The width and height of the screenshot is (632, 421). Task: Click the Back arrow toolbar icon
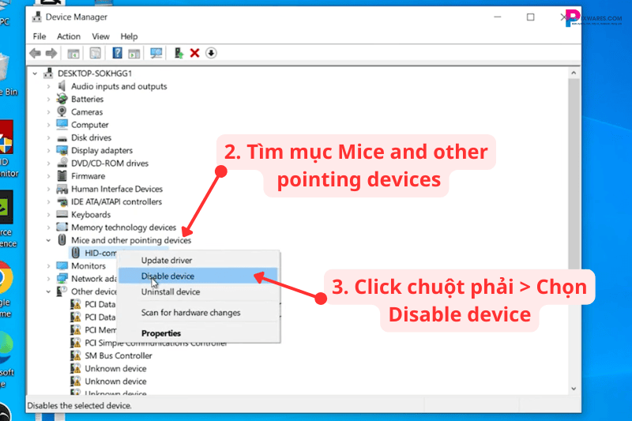coord(34,53)
